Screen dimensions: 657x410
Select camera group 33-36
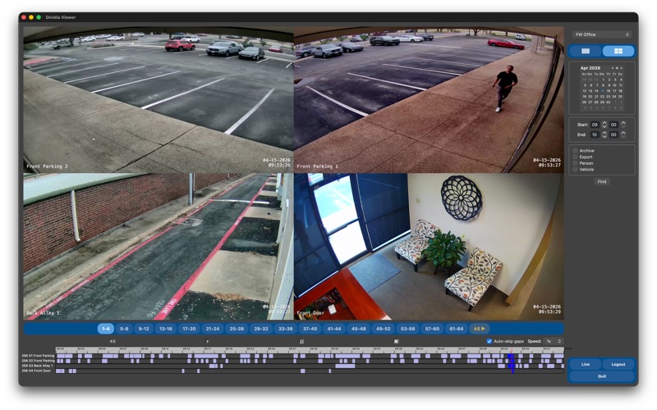tap(285, 329)
